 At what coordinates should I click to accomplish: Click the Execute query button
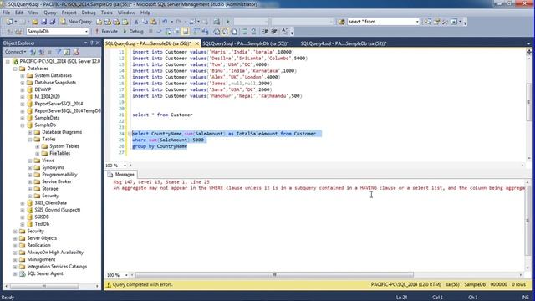click(x=106, y=32)
